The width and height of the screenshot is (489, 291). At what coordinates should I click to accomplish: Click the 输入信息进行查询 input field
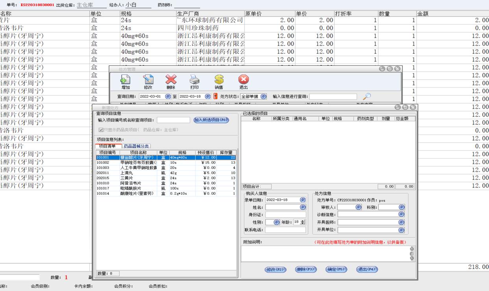coord(333,96)
